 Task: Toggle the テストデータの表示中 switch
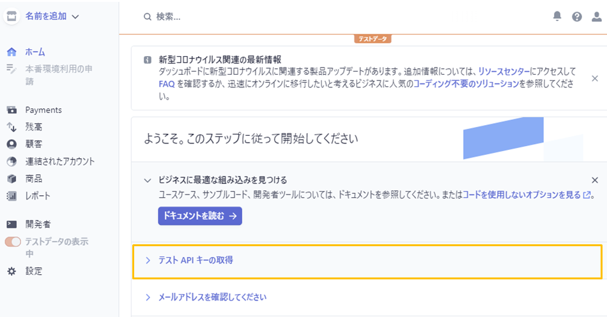pyautogui.click(x=13, y=242)
